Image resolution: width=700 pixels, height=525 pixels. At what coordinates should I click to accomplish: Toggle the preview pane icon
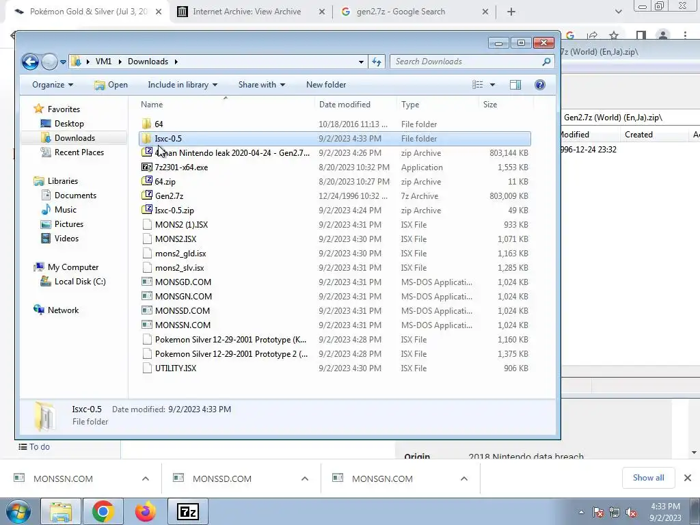pyautogui.click(x=515, y=85)
